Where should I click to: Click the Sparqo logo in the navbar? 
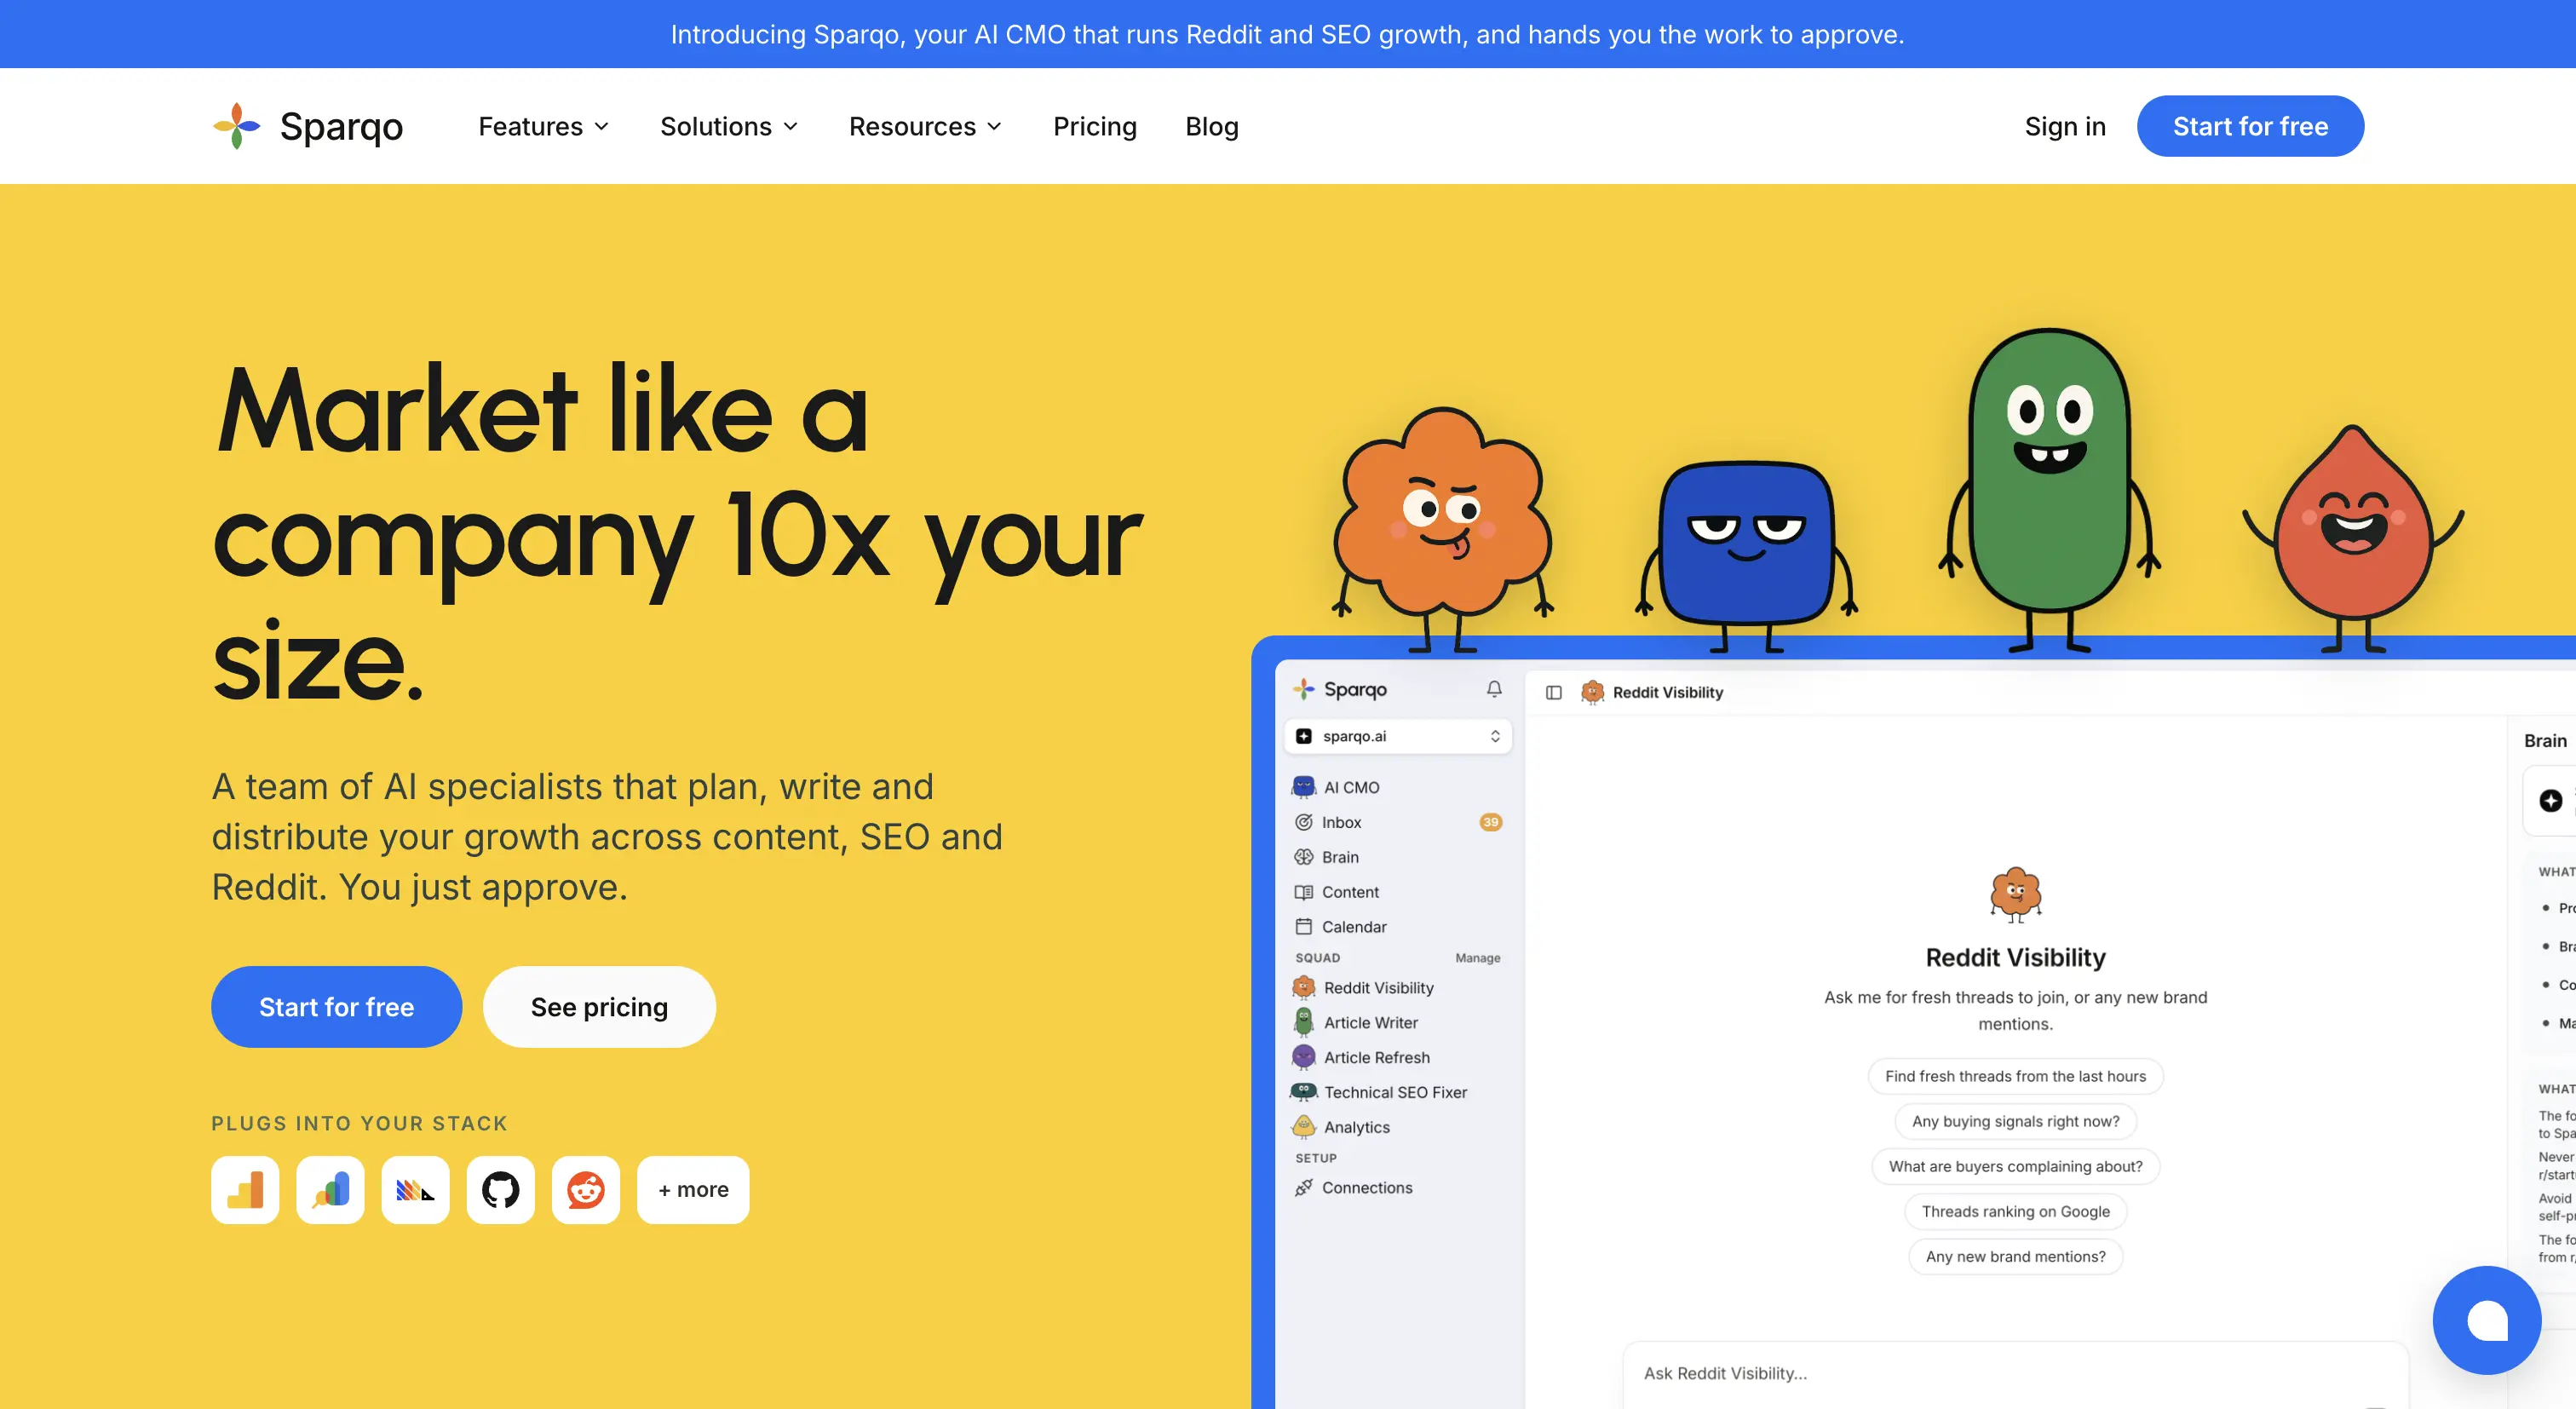click(x=308, y=126)
